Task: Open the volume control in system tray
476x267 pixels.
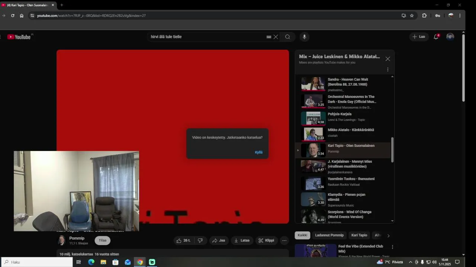Action: (x=434, y=262)
